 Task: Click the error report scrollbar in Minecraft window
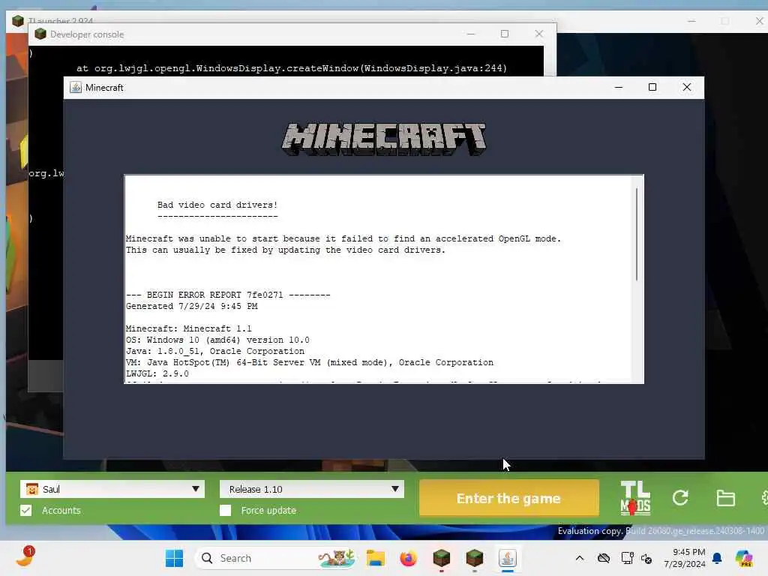(636, 234)
